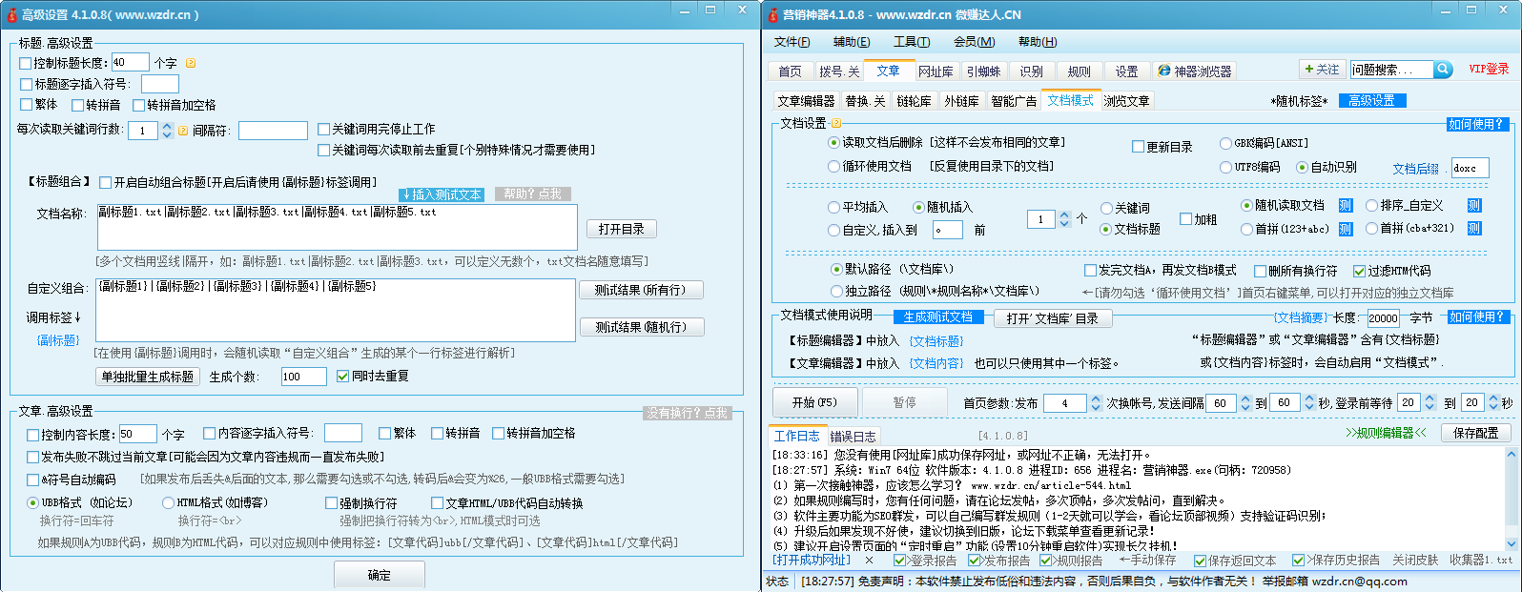Switch to the 网址库 tab
Viewport: 1522px width, 592px height.
coord(936,71)
